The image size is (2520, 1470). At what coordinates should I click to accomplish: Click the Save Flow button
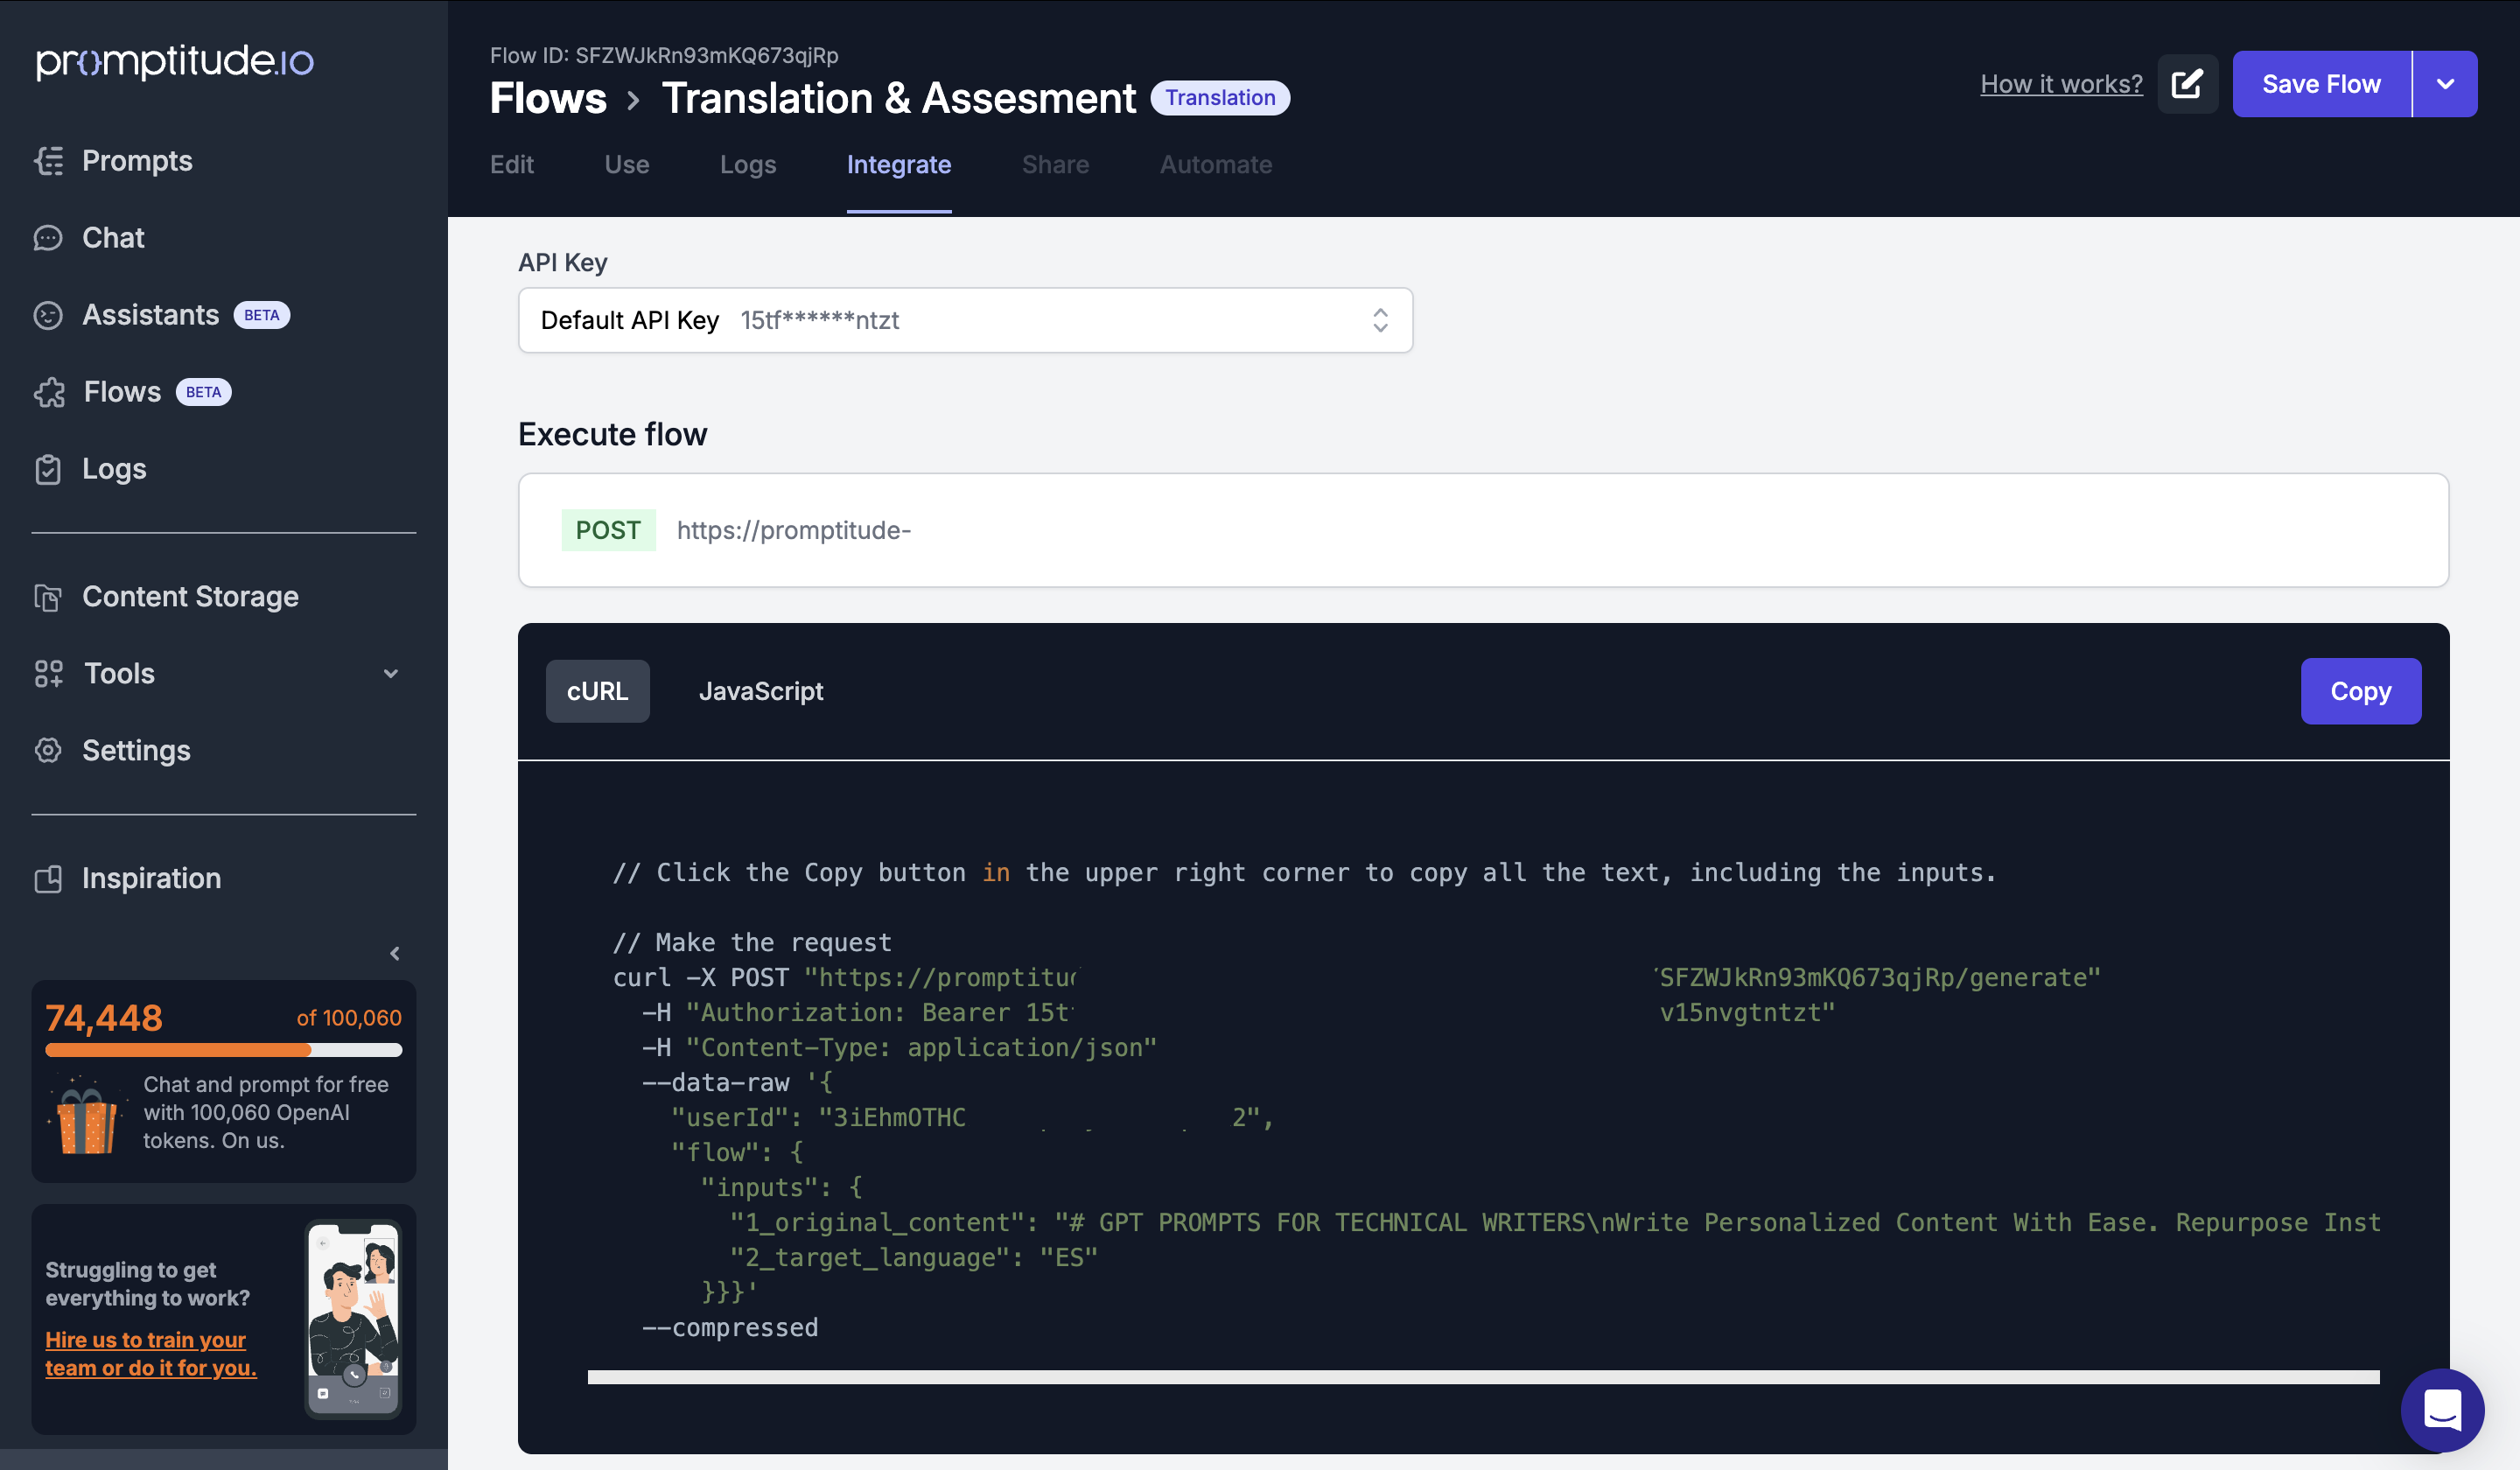pos(2322,84)
